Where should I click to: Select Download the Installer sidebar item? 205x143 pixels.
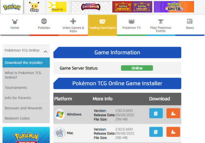click(26, 63)
